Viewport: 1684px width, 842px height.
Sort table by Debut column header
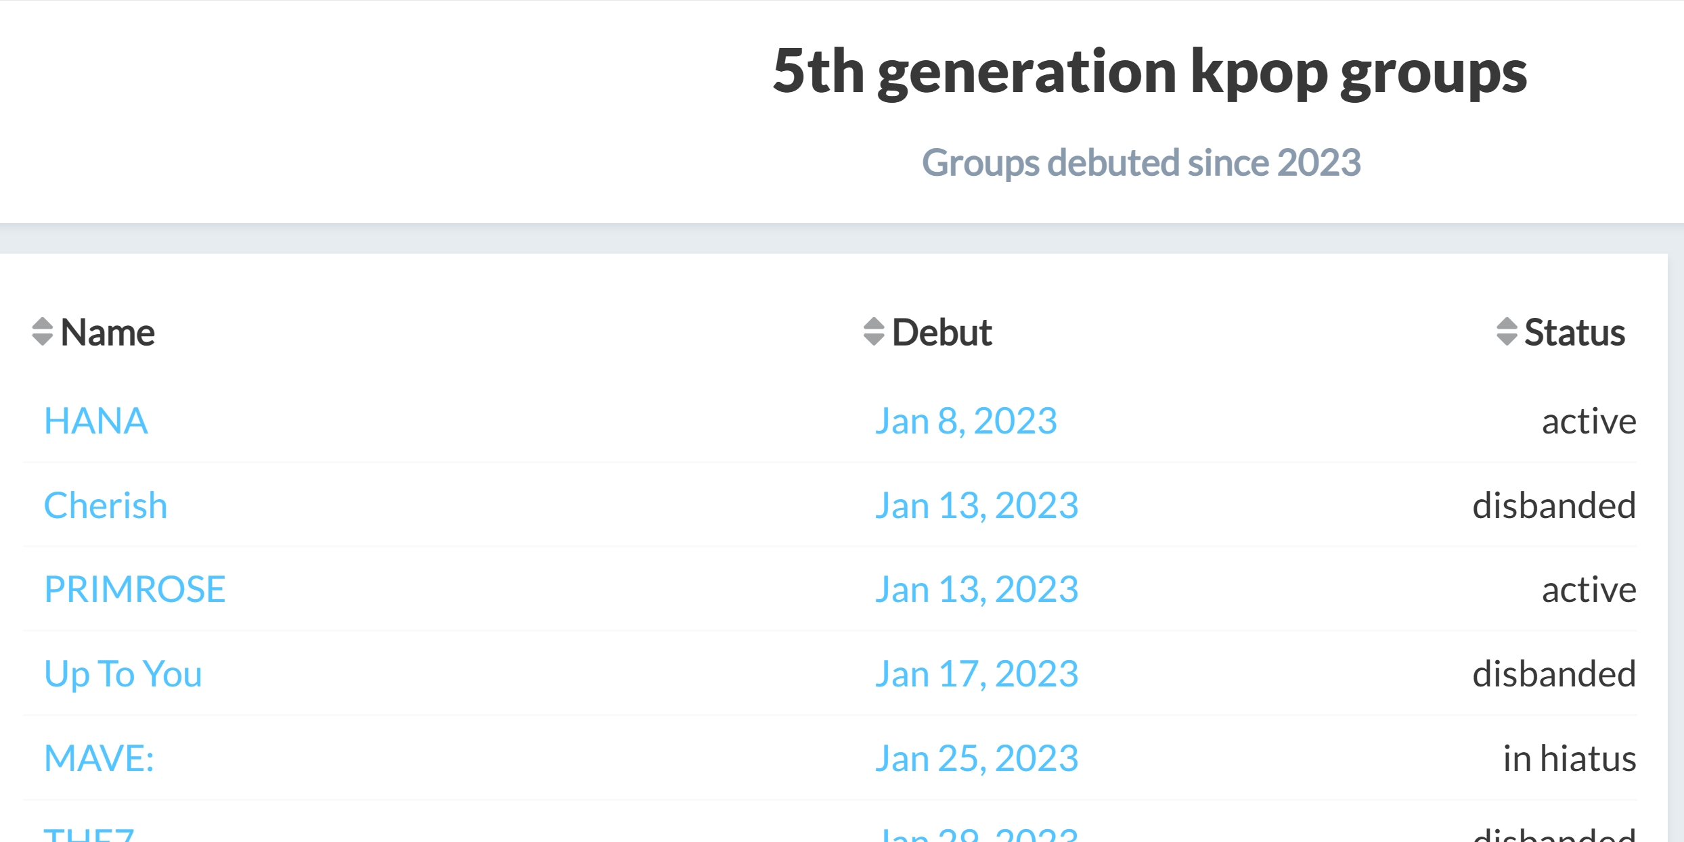click(x=941, y=332)
